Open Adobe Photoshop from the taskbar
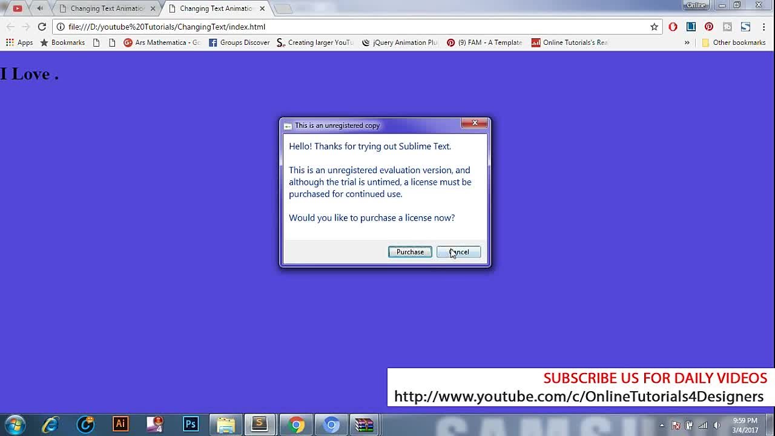The width and height of the screenshot is (775, 436). pyautogui.click(x=191, y=424)
